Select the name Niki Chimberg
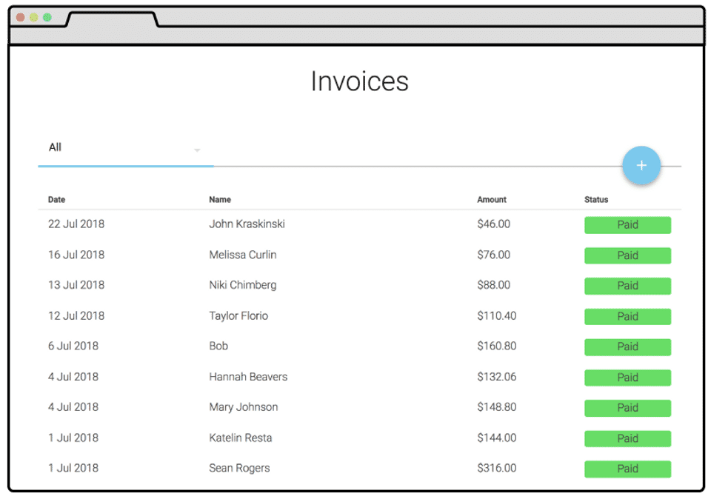Image resolution: width=711 pixels, height=499 pixels. tap(243, 285)
